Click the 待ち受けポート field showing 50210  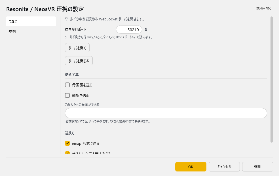coord(129,30)
